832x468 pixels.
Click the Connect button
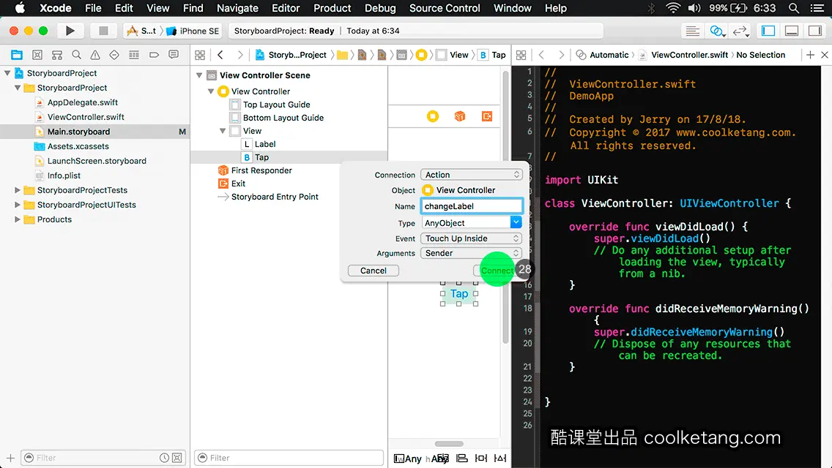tap(497, 271)
